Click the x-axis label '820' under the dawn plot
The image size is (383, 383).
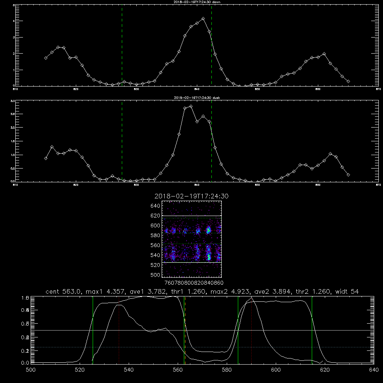click(76, 89)
